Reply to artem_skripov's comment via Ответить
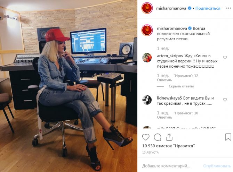This screenshot has height=172, width=233. tap(164, 80)
